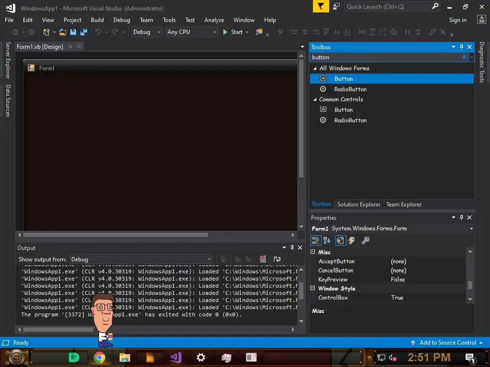Click the Save All icon

pos(84,32)
